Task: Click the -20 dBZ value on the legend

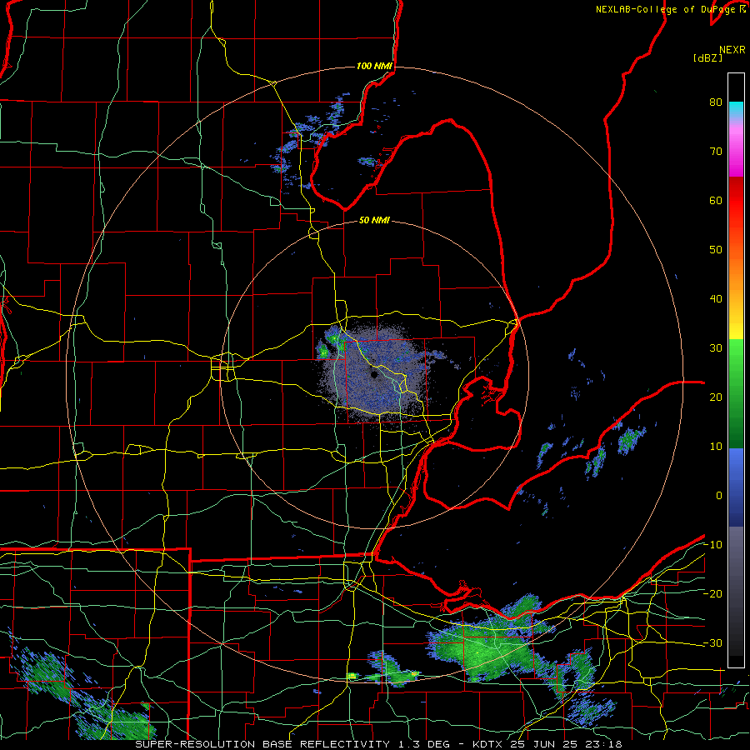Action: point(712,593)
